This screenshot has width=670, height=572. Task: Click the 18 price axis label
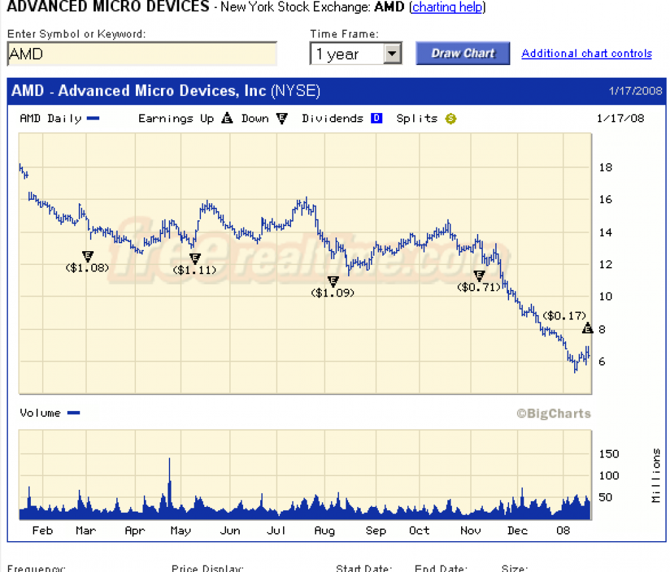click(x=606, y=167)
